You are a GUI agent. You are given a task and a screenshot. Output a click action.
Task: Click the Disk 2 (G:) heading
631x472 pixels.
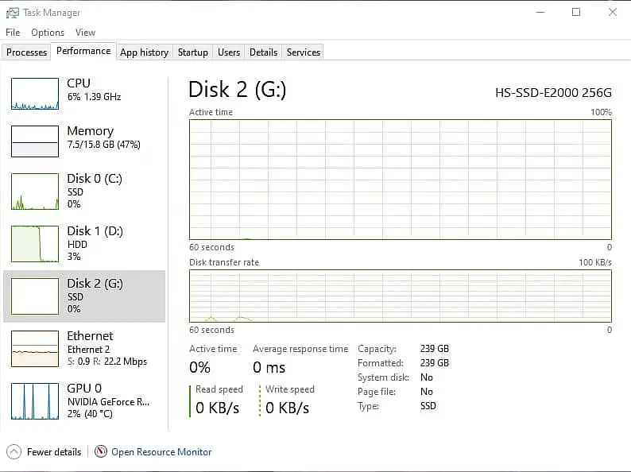(238, 89)
